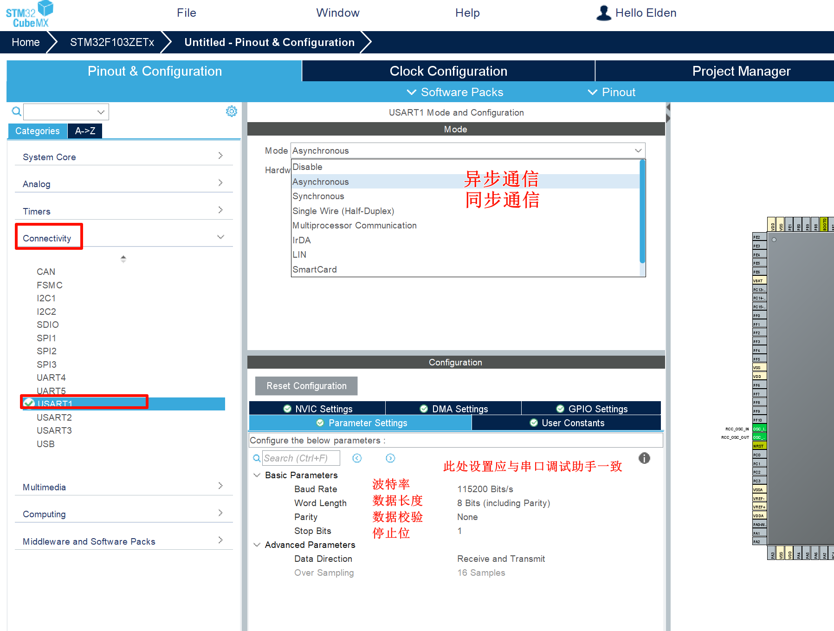Click the STM32CubeMX logo
The image size is (834, 631).
tap(29, 14)
